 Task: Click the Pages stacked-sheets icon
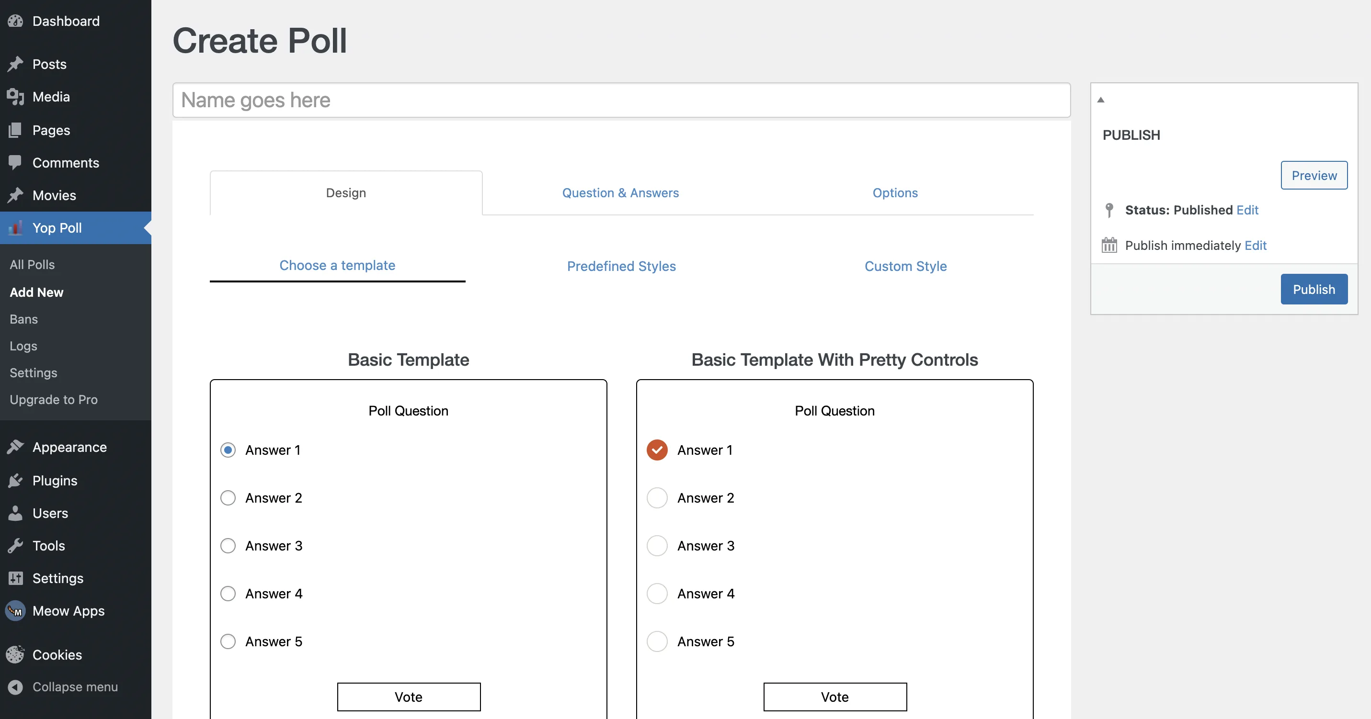(x=15, y=130)
